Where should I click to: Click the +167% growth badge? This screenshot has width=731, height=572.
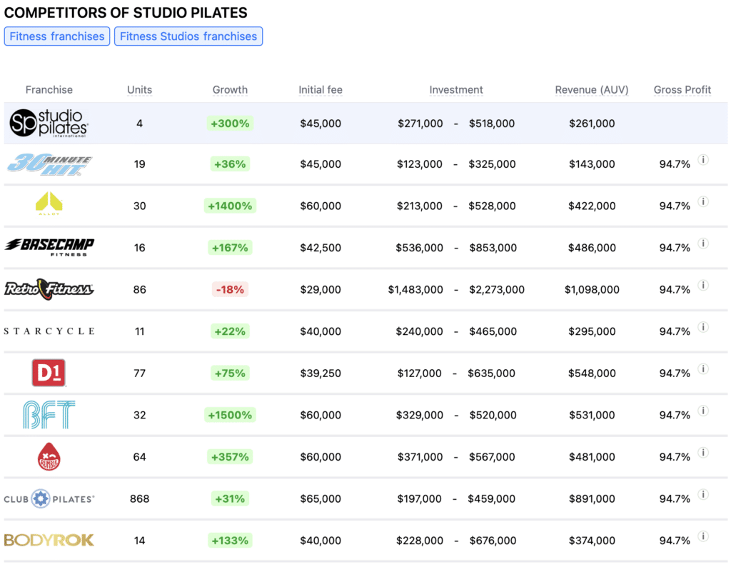click(230, 248)
